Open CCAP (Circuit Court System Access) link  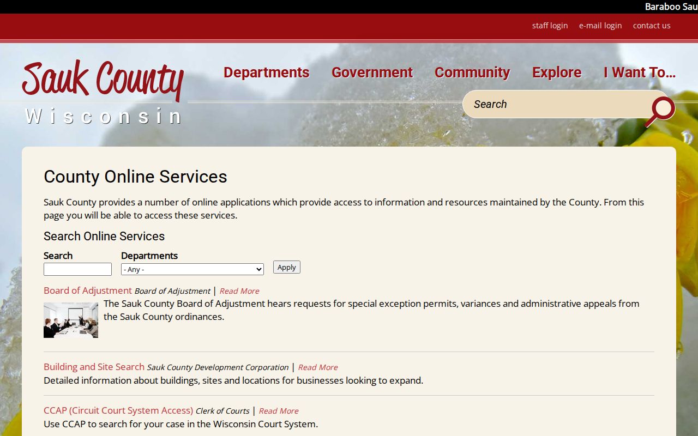[x=118, y=410]
